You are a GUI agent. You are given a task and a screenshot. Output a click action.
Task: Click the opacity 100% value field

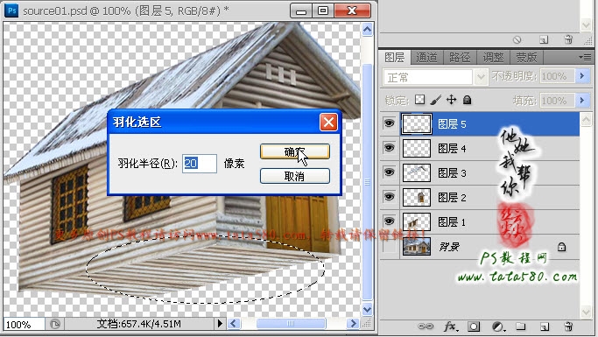(x=557, y=76)
